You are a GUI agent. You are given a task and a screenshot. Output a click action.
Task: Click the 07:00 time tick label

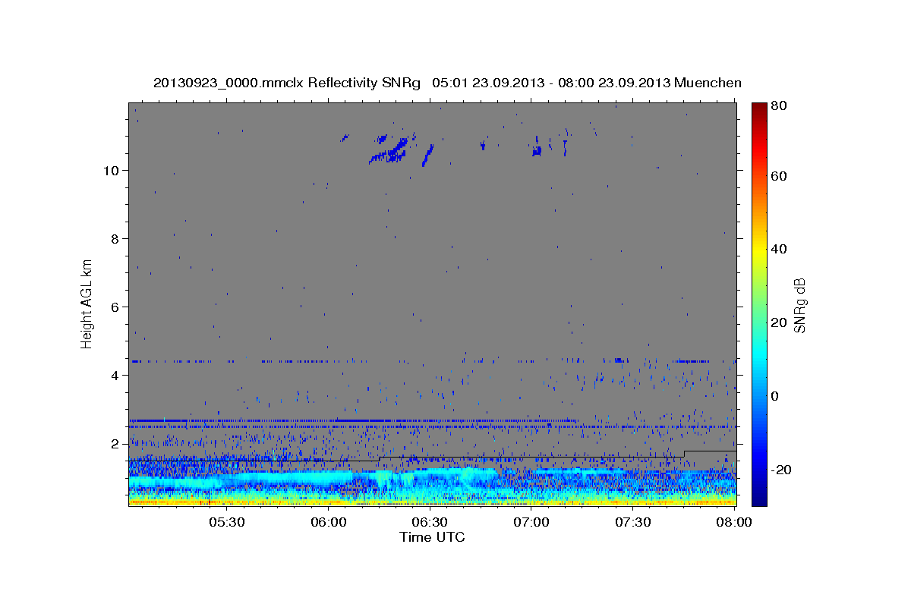pos(531,522)
